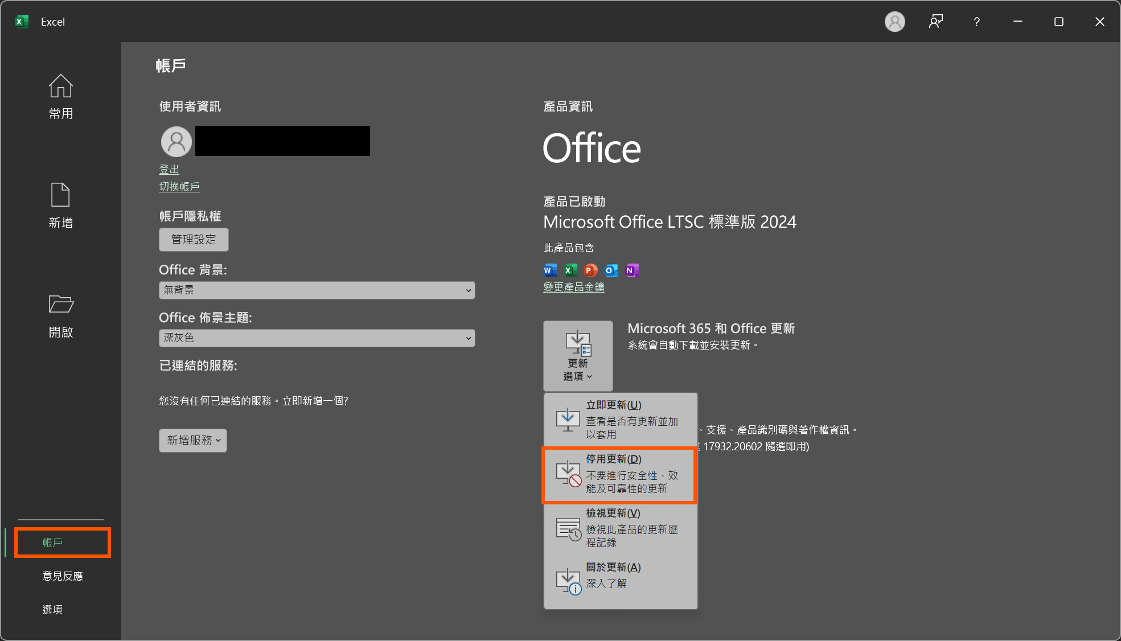Click the user avatar in title bar
The width and height of the screenshot is (1121, 641).
click(894, 22)
